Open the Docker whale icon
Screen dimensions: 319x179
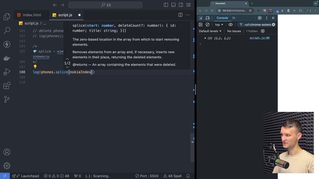pos(6,58)
